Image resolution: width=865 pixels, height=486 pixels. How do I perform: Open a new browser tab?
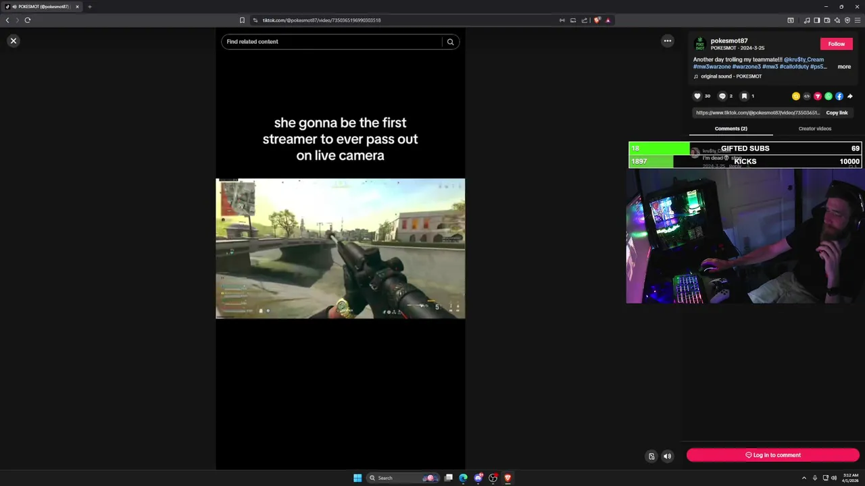pos(89,7)
